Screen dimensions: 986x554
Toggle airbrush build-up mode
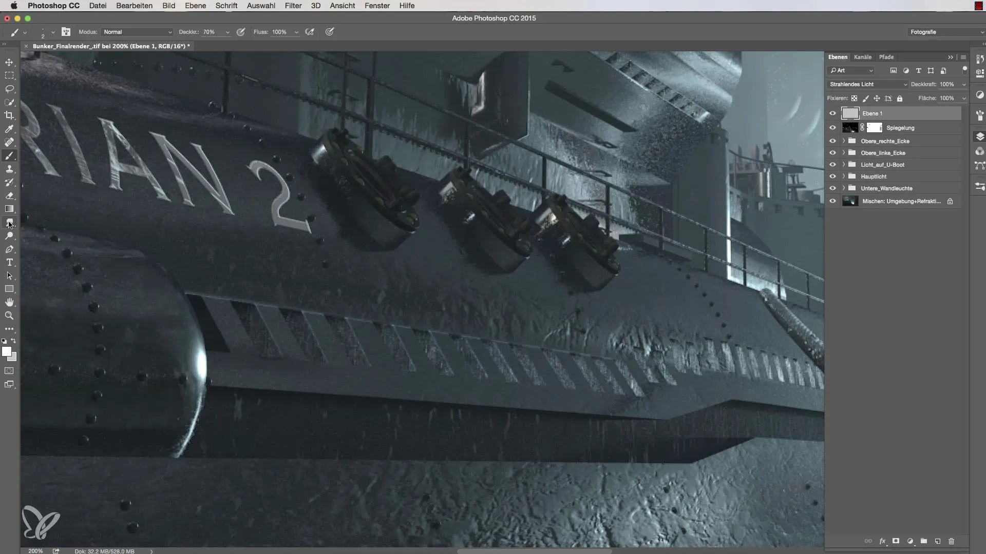click(310, 32)
